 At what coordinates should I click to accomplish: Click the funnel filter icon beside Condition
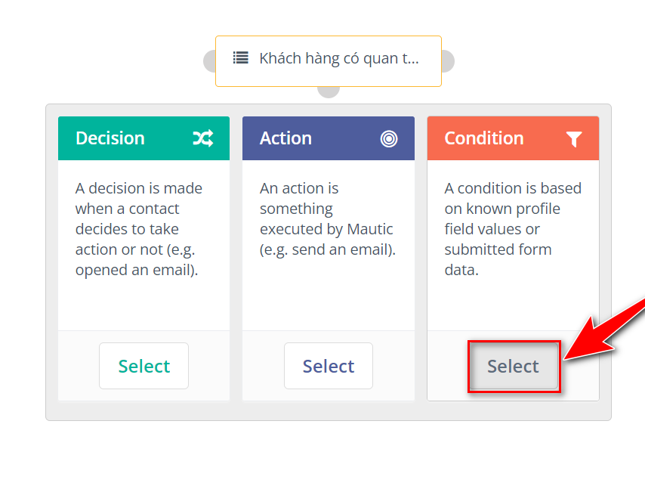click(x=574, y=139)
